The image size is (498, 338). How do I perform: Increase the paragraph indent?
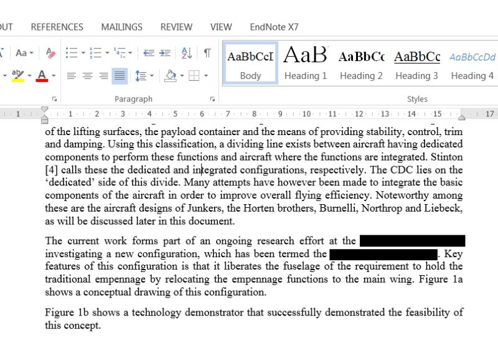[165, 53]
